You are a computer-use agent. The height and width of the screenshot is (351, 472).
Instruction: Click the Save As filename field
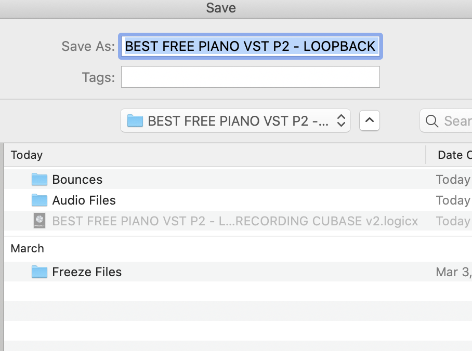tap(251, 46)
